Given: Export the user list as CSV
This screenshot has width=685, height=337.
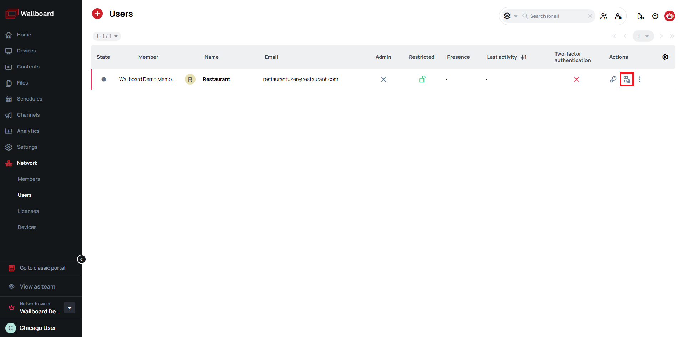Looking at the screenshot, I should (x=640, y=16).
